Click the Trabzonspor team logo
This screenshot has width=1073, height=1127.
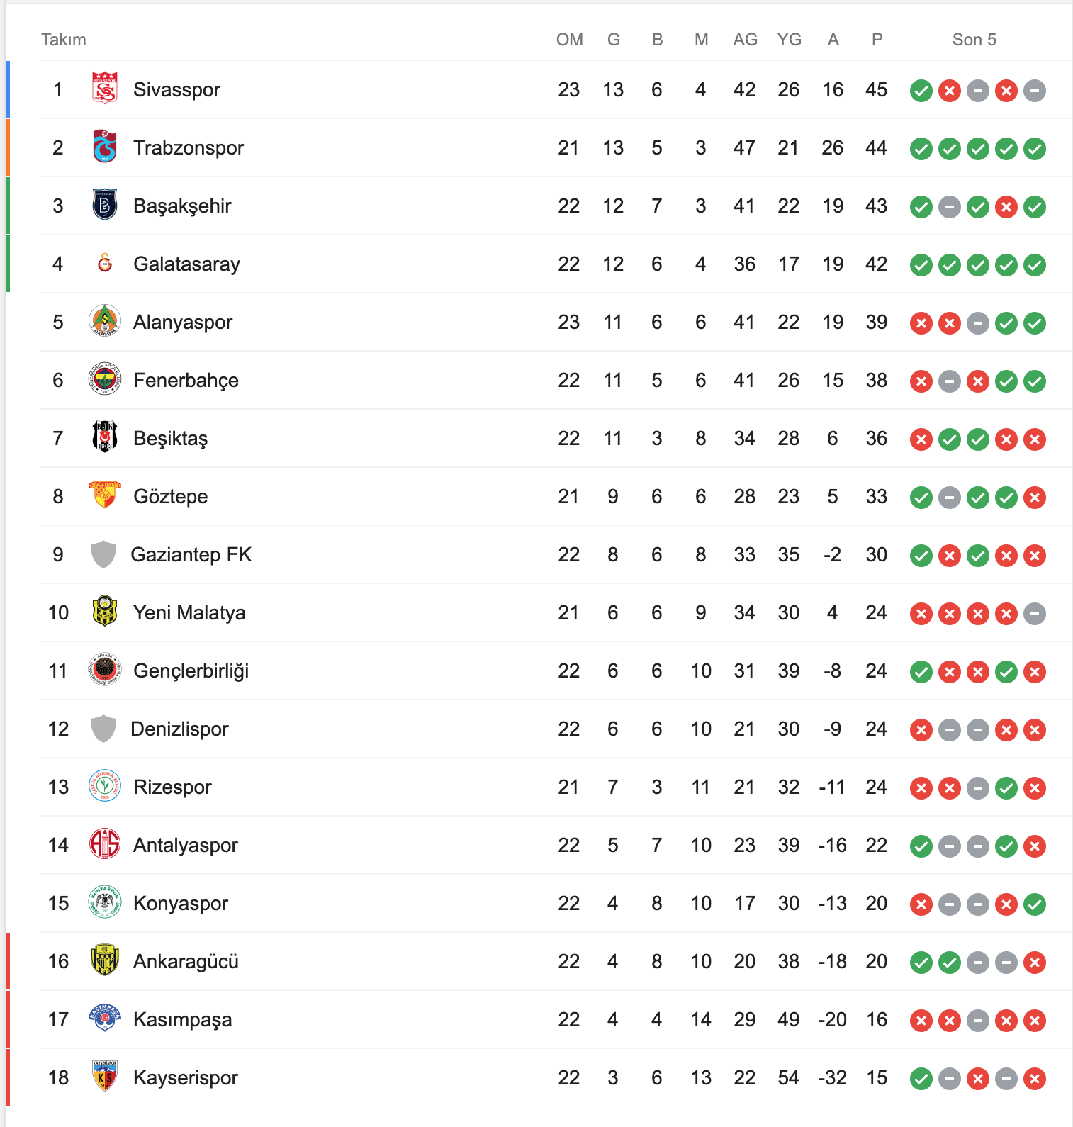(x=105, y=147)
